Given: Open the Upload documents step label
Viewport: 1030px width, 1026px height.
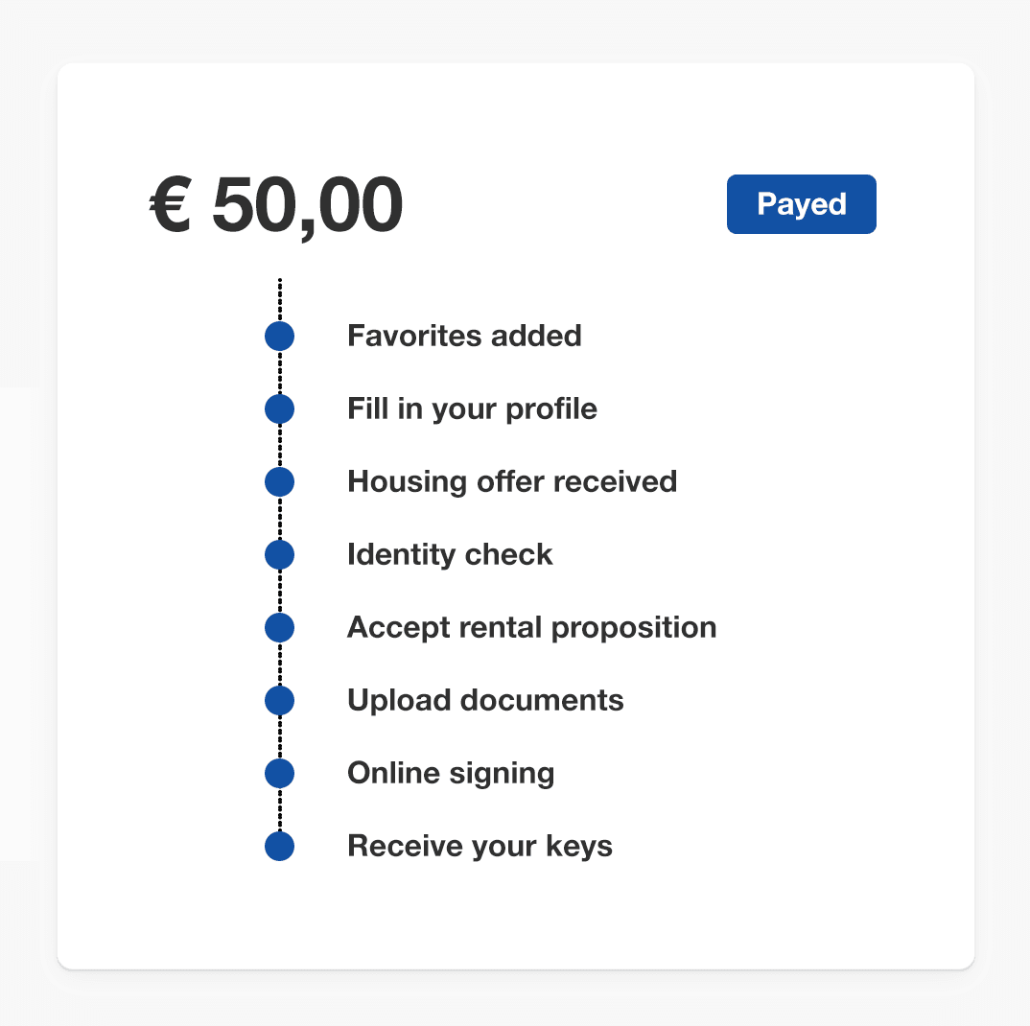Looking at the screenshot, I should tap(485, 701).
